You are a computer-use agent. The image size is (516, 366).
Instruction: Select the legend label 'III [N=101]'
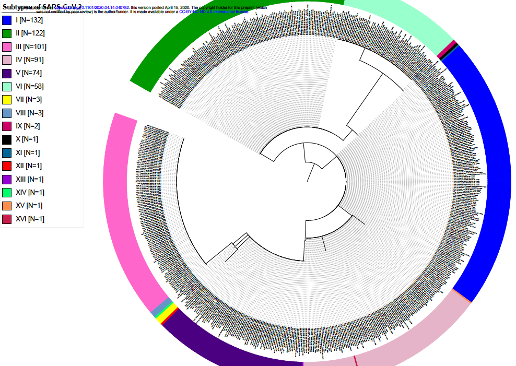coord(31,46)
